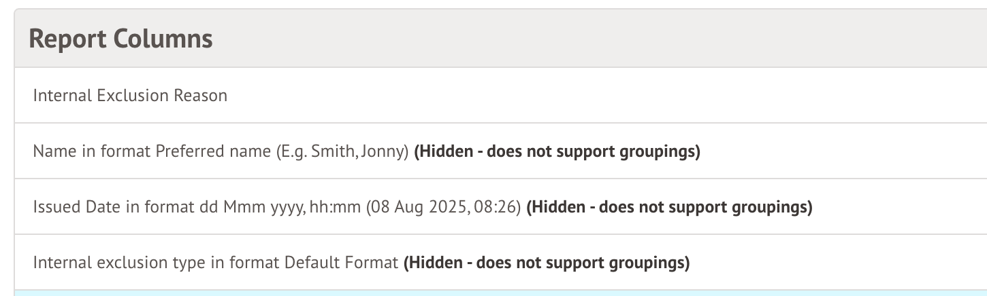Click the hidden groupings note on exclusion type row

click(x=547, y=263)
